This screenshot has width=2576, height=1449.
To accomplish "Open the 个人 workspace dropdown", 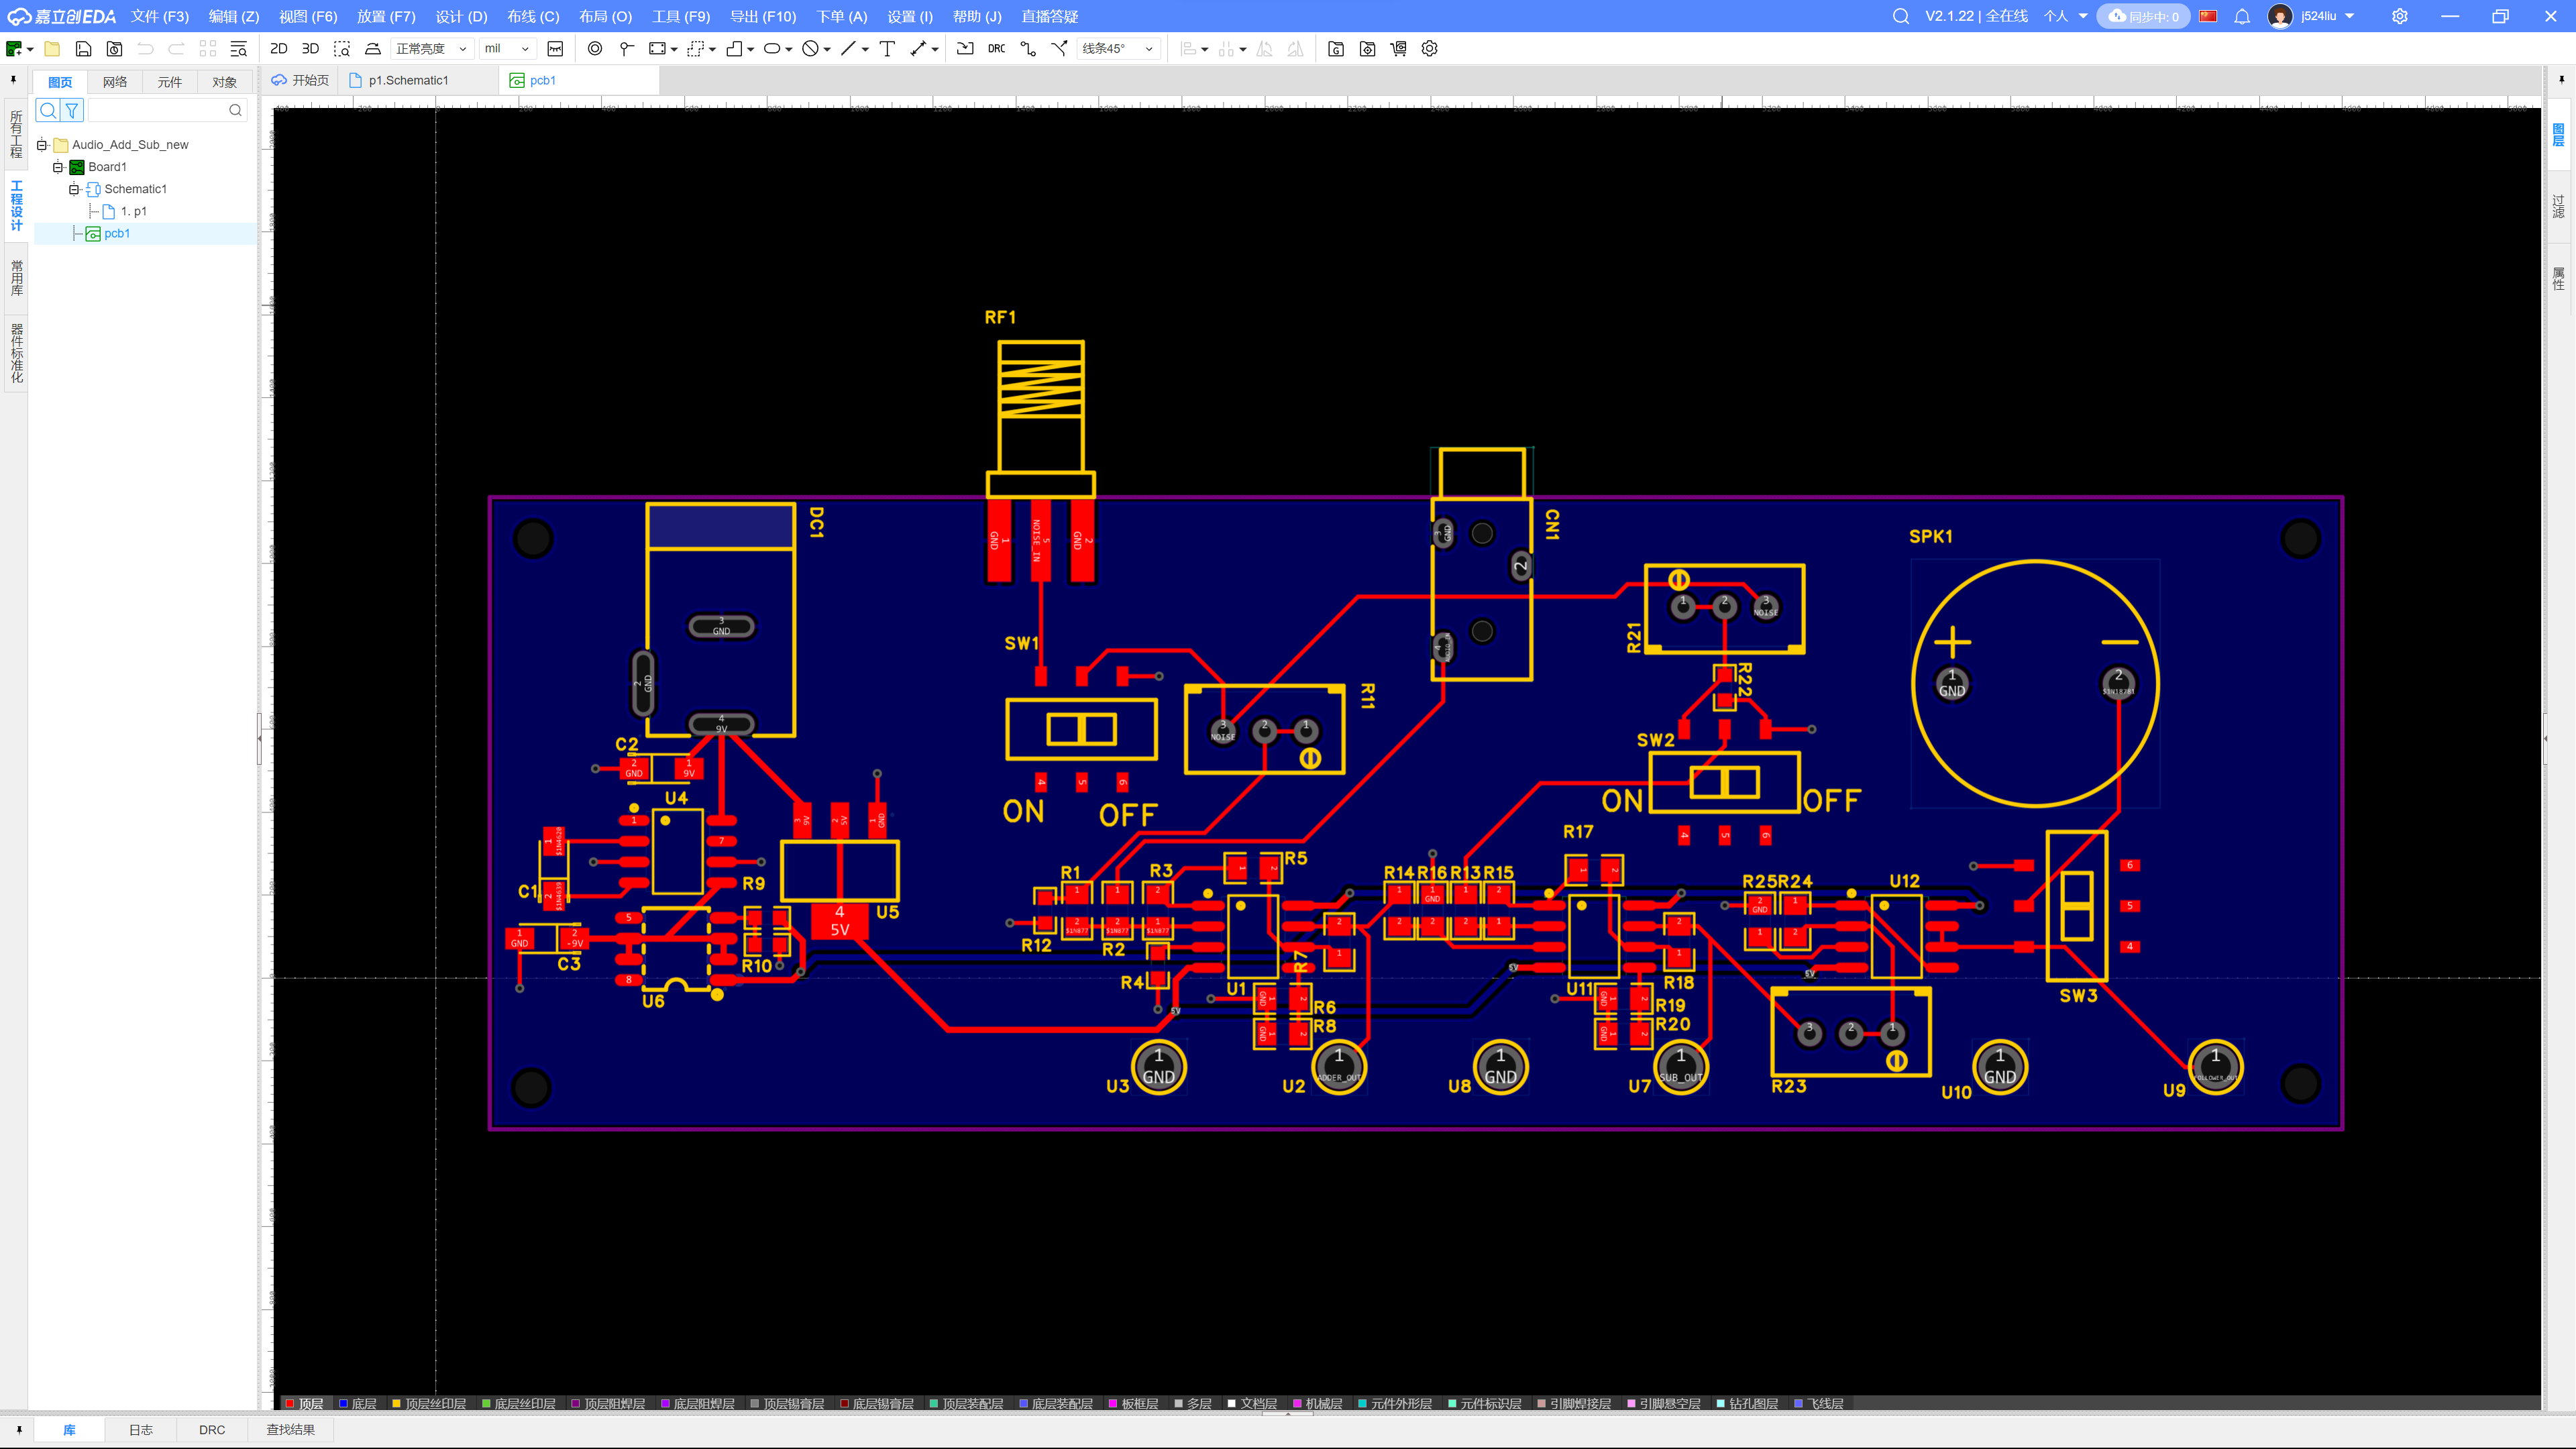I will tap(2066, 16).
